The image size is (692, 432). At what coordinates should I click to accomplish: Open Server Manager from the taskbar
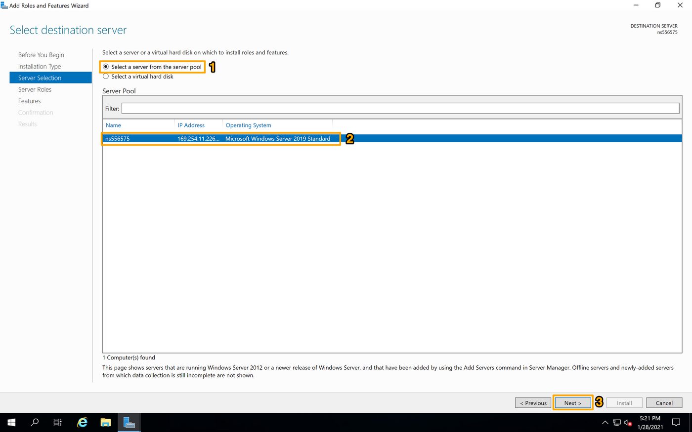coord(129,422)
